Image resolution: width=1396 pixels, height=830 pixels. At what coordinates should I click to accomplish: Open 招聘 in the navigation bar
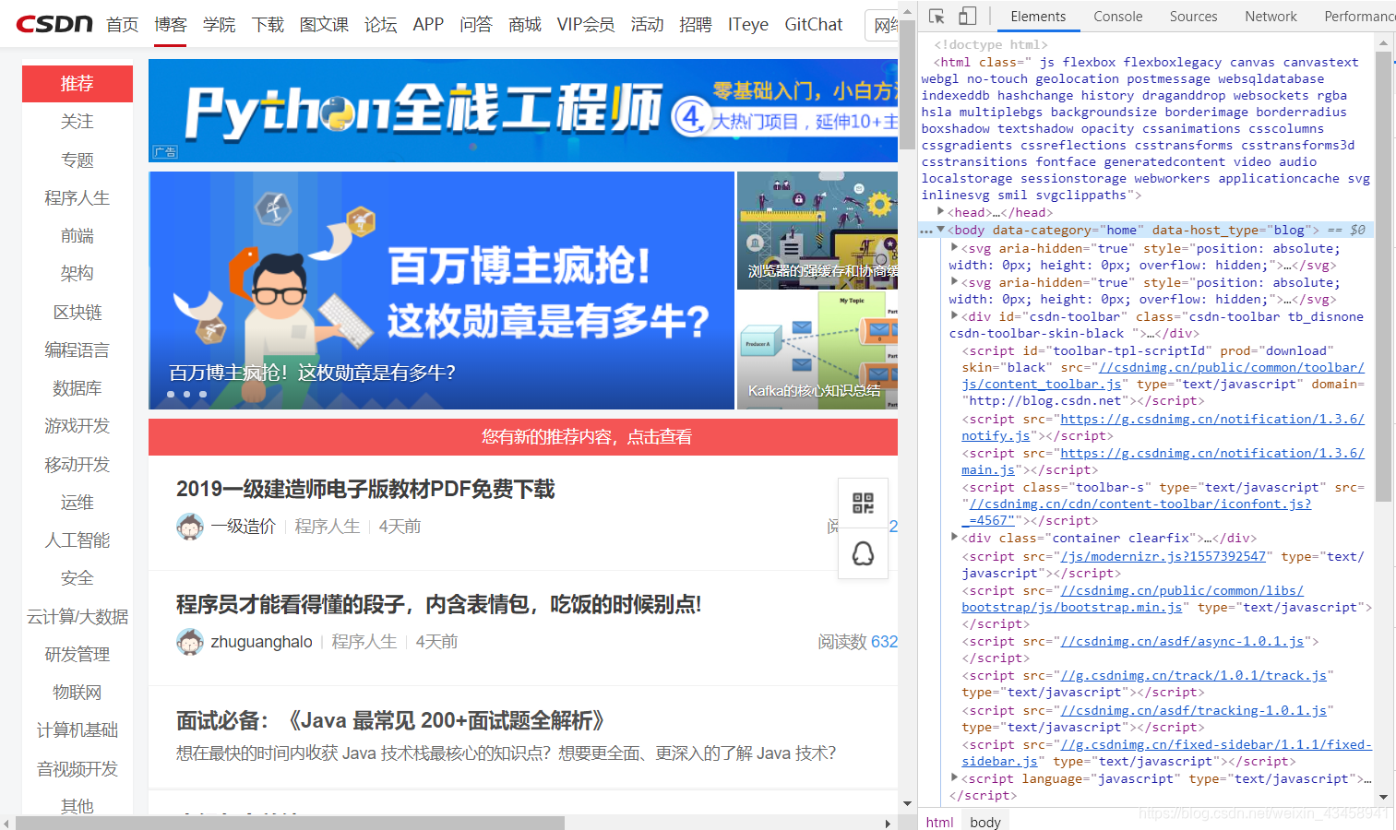tap(695, 25)
